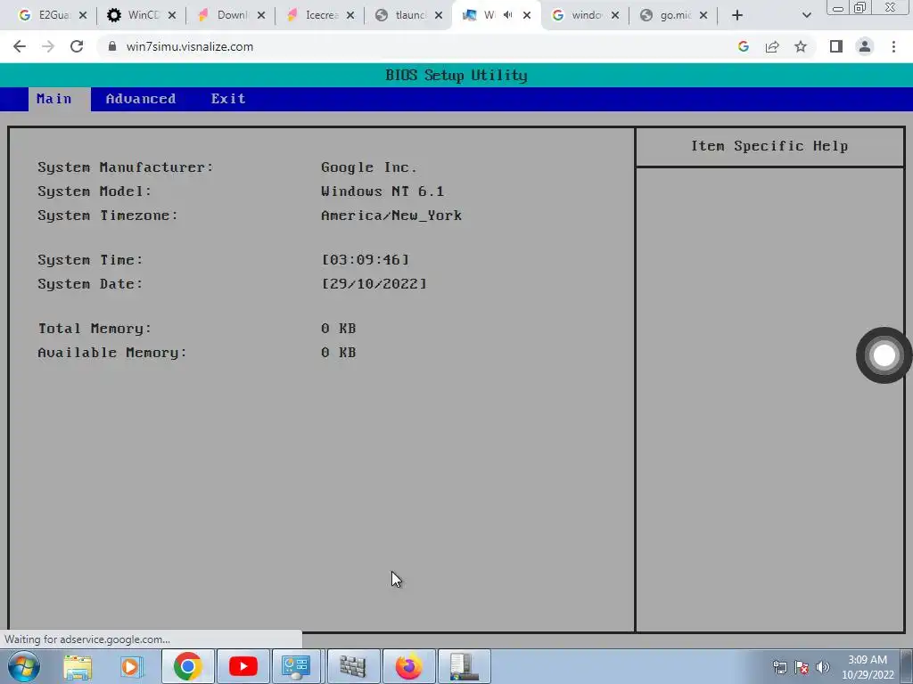
Task: Open a new browser tab
Action: pos(737,15)
